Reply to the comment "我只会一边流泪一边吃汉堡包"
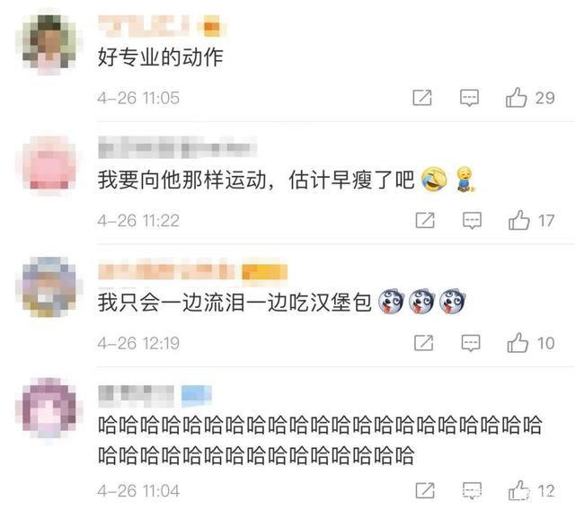Viewport: 575px width, 510px height. click(471, 343)
